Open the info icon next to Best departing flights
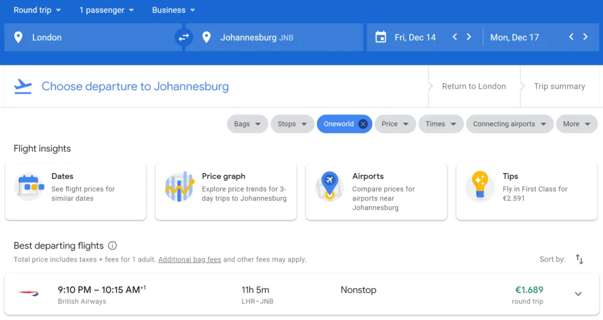Screen dimensions: 603x320 (112, 246)
